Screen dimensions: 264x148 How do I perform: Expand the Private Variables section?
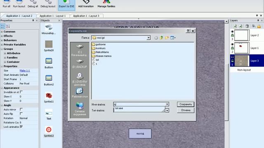coord(2,45)
